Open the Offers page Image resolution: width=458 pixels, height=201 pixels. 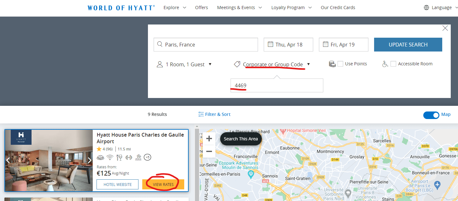click(x=202, y=8)
